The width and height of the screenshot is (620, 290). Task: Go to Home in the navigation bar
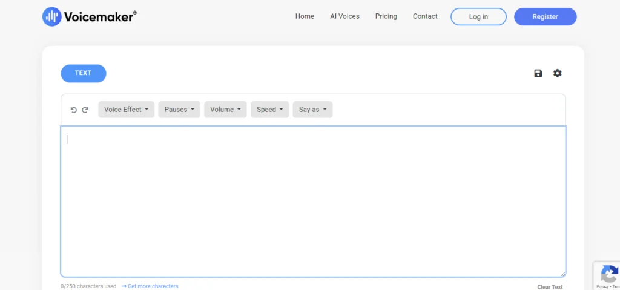pos(305,16)
